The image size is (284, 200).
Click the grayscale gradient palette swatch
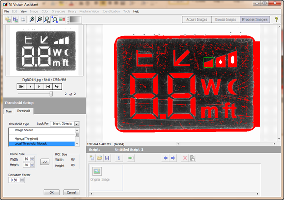click(x=75, y=19)
